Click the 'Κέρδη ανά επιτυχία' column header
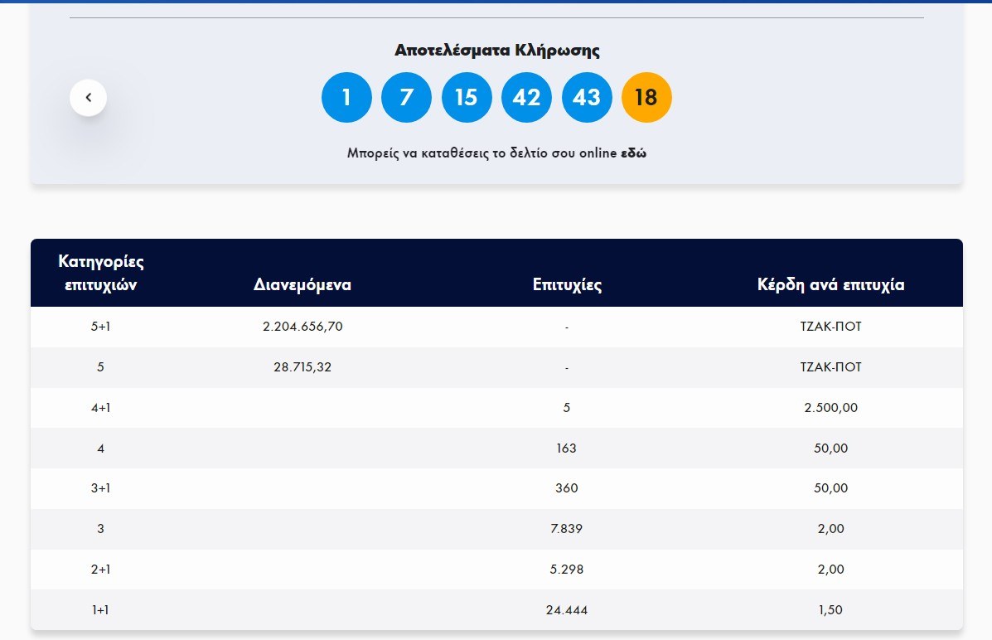The width and height of the screenshot is (992, 640). click(830, 285)
